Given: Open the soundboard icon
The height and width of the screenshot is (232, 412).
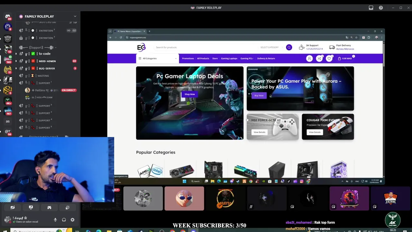Looking at the screenshot, I should tap(68, 208).
